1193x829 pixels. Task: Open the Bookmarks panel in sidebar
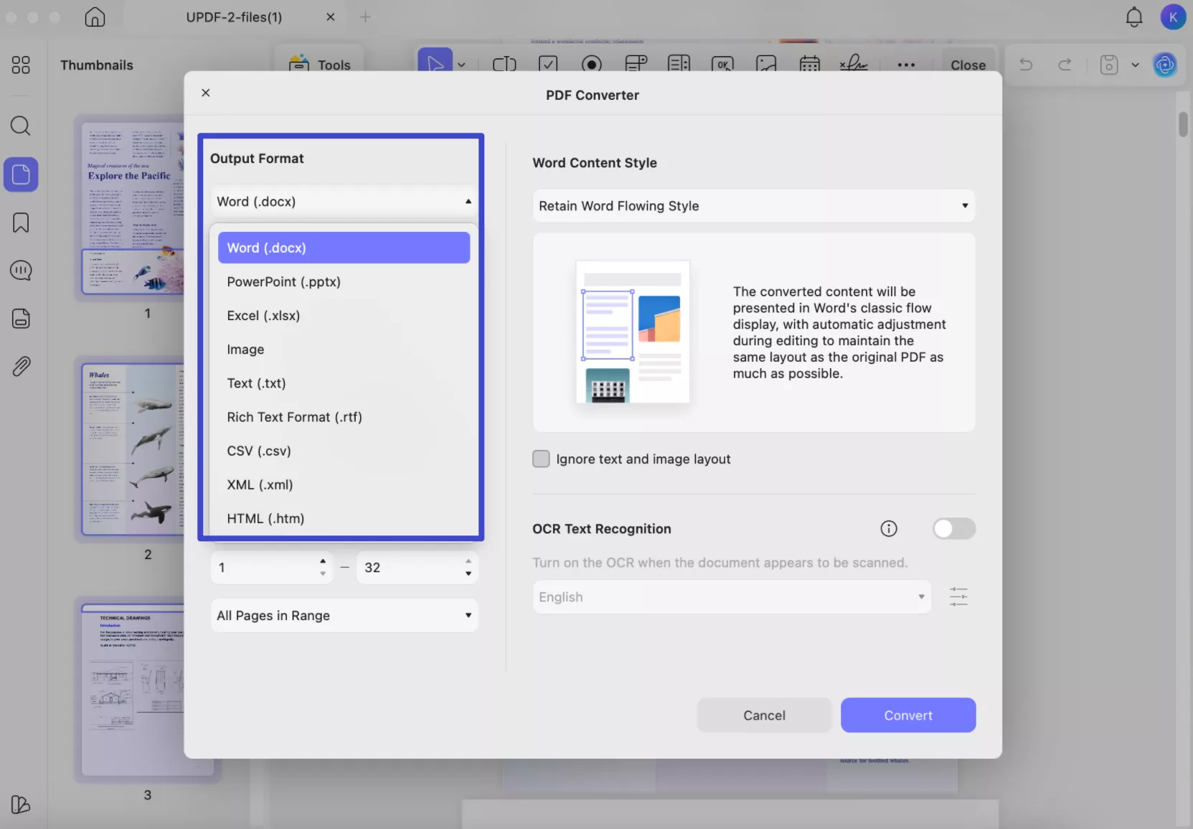pyautogui.click(x=21, y=223)
